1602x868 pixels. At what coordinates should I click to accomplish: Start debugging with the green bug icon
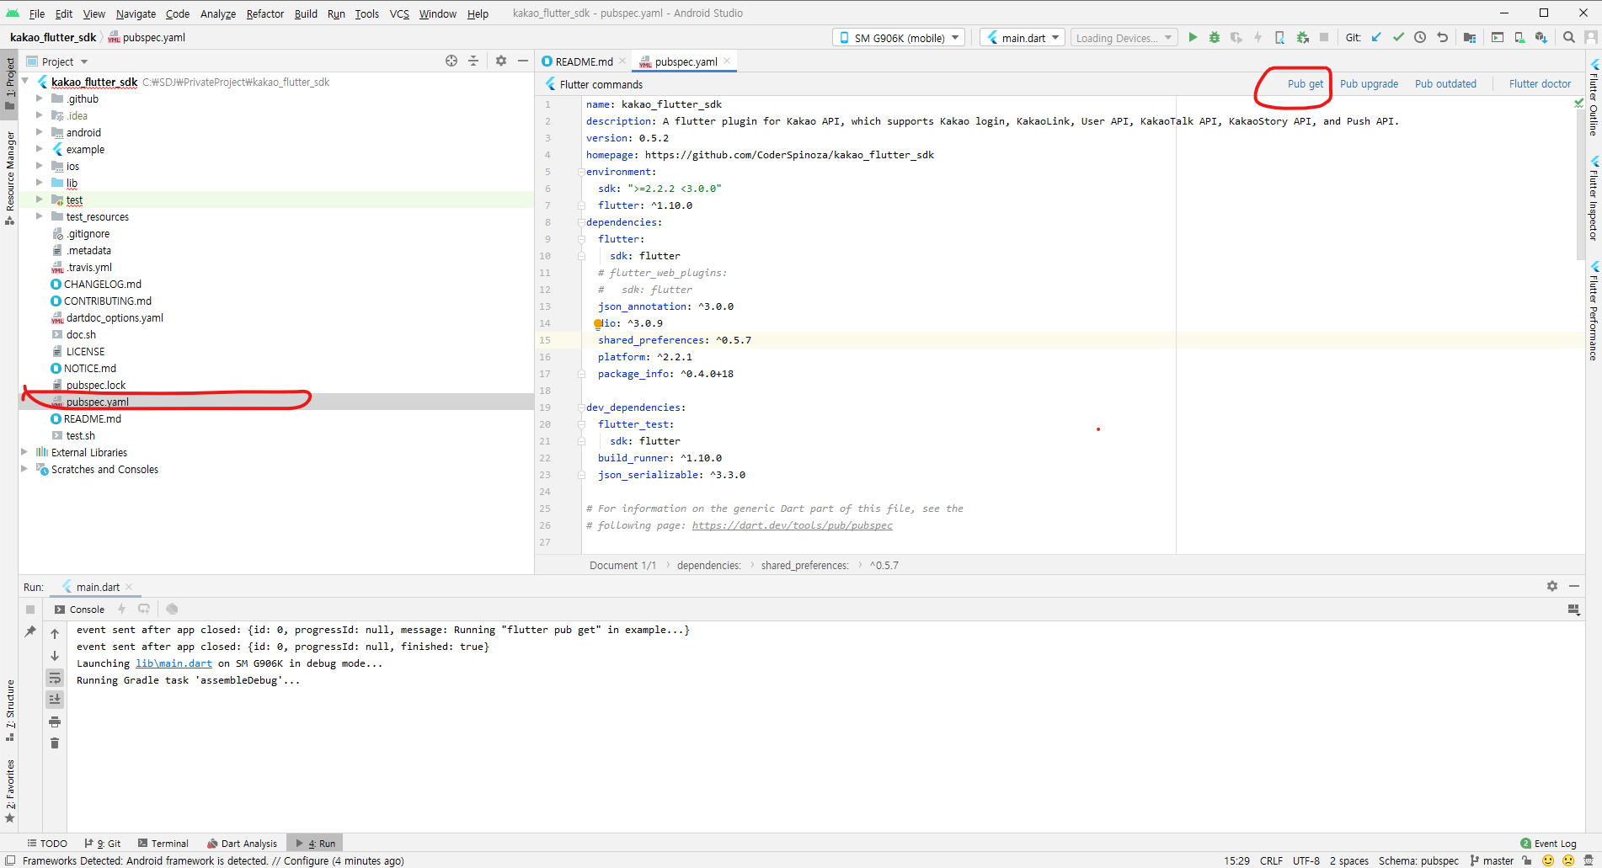(1214, 37)
